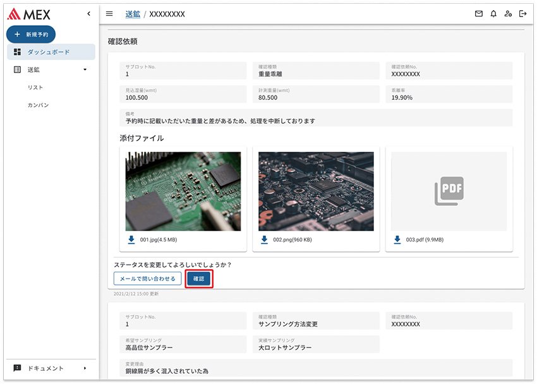Click the 19.90% deviation rate value
537x384 pixels.
pos(402,97)
